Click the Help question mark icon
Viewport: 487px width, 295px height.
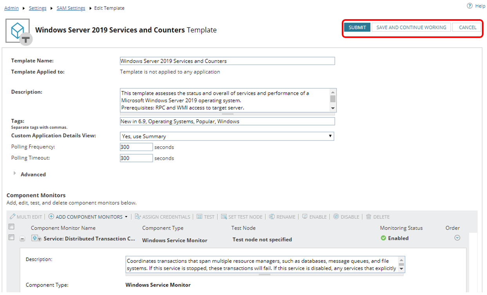469,6
